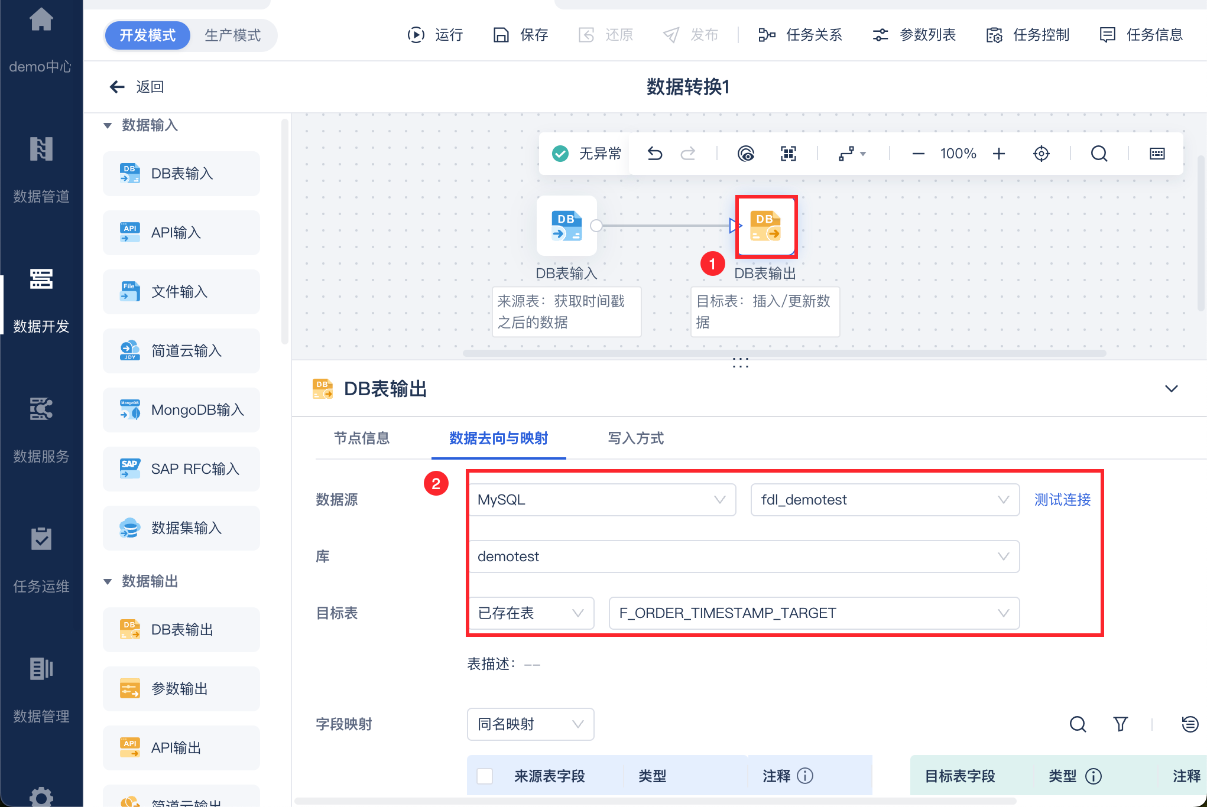This screenshot has height=807, width=1207.
Task: Click the zoom out minus icon
Action: (918, 154)
